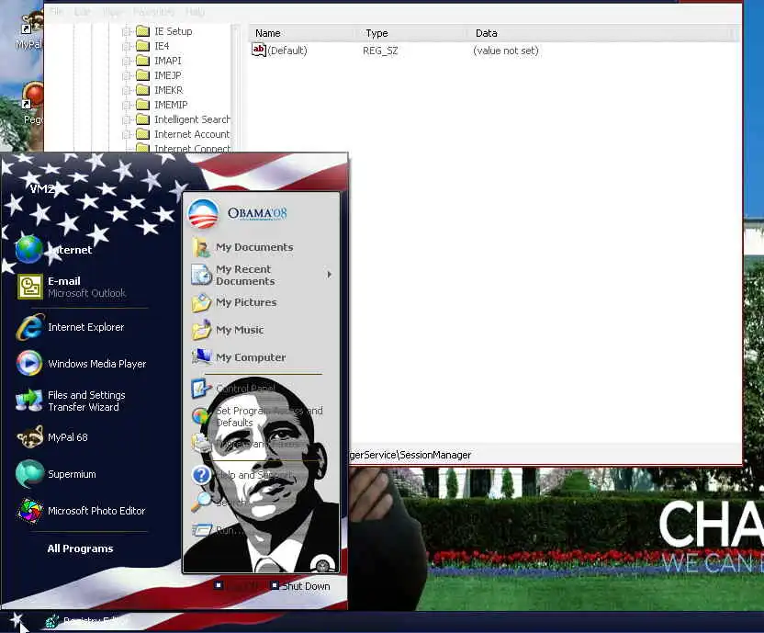Expand the Internet Account key
Viewport: 764px width, 633px height.
pos(126,133)
